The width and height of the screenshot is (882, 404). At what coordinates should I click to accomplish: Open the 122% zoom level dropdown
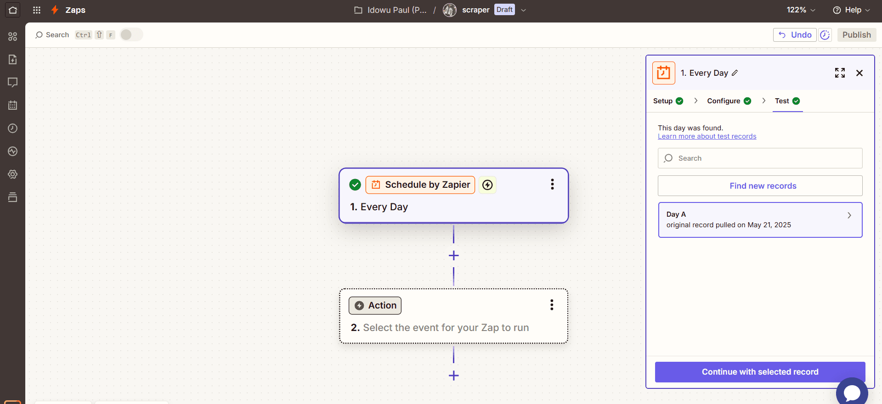pos(801,10)
